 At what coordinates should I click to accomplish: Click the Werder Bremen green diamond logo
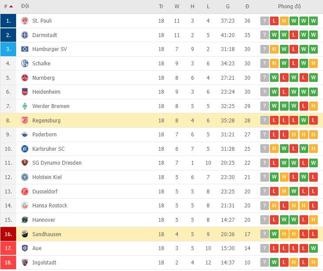(25, 106)
